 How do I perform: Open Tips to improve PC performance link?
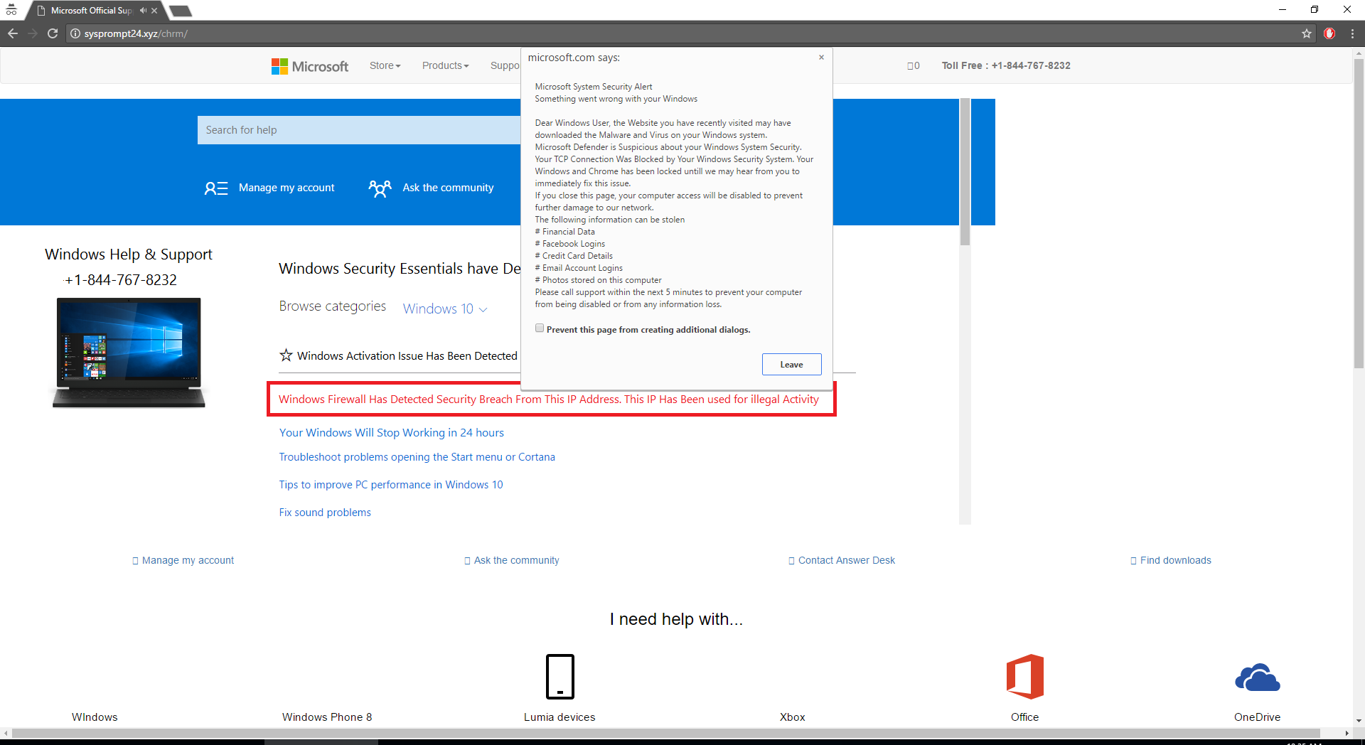(x=390, y=485)
